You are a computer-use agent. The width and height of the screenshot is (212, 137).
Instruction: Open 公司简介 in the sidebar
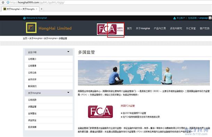coord(49,59)
